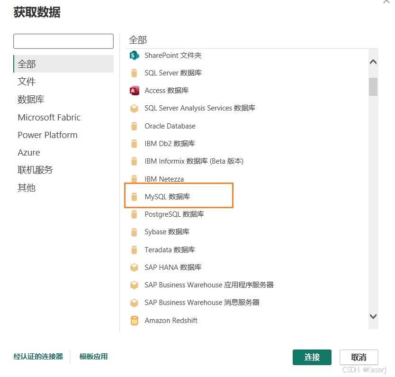Screen dimensions: 395x377
Task: Close the 获取数据 dialog
Action: coord(386,1)
